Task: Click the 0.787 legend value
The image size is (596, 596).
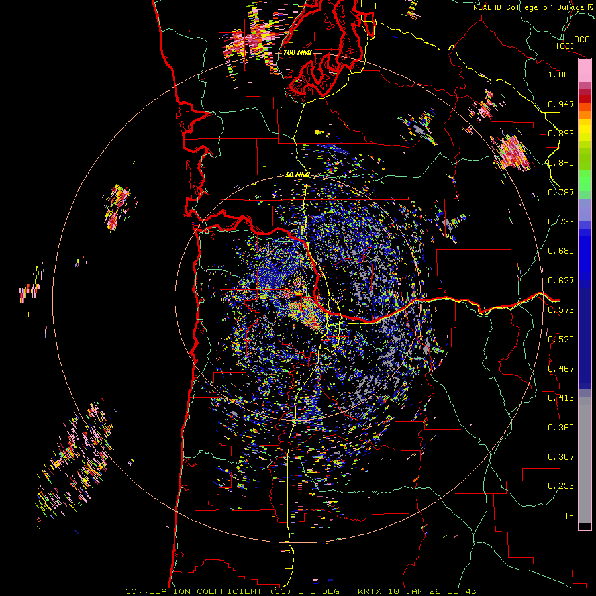Action: point(561,192)
